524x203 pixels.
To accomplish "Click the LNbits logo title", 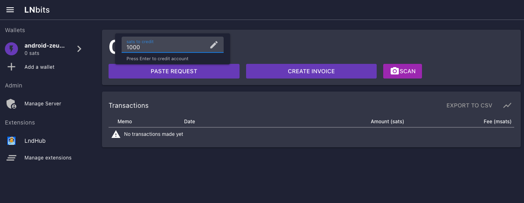I will click(x=37, y=10).
